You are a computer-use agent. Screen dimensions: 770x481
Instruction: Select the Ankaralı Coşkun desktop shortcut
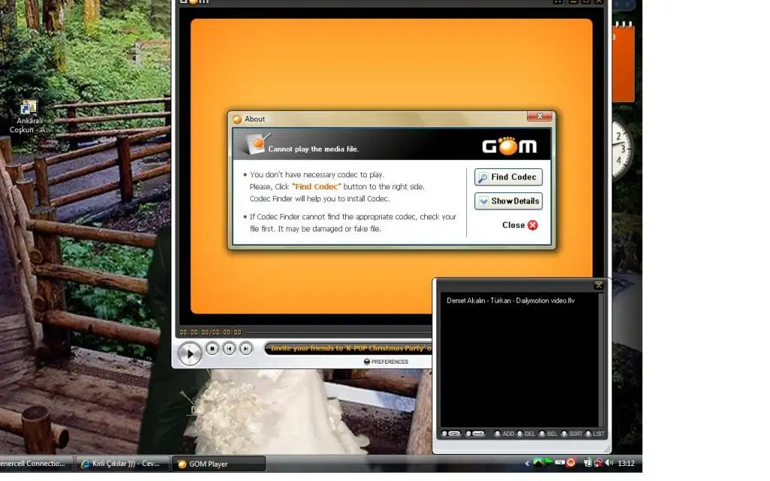coord(29,116)
